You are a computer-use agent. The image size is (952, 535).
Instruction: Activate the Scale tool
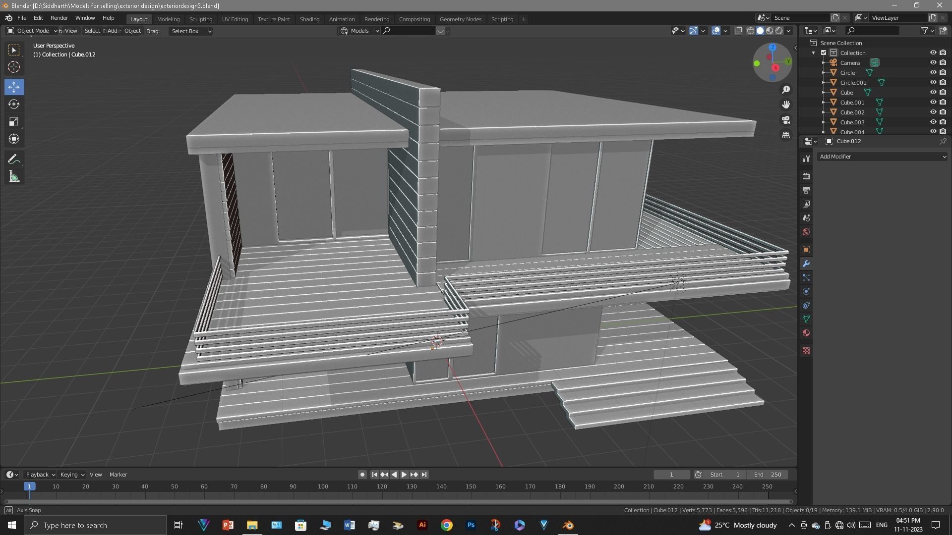[x=14, y=121]
